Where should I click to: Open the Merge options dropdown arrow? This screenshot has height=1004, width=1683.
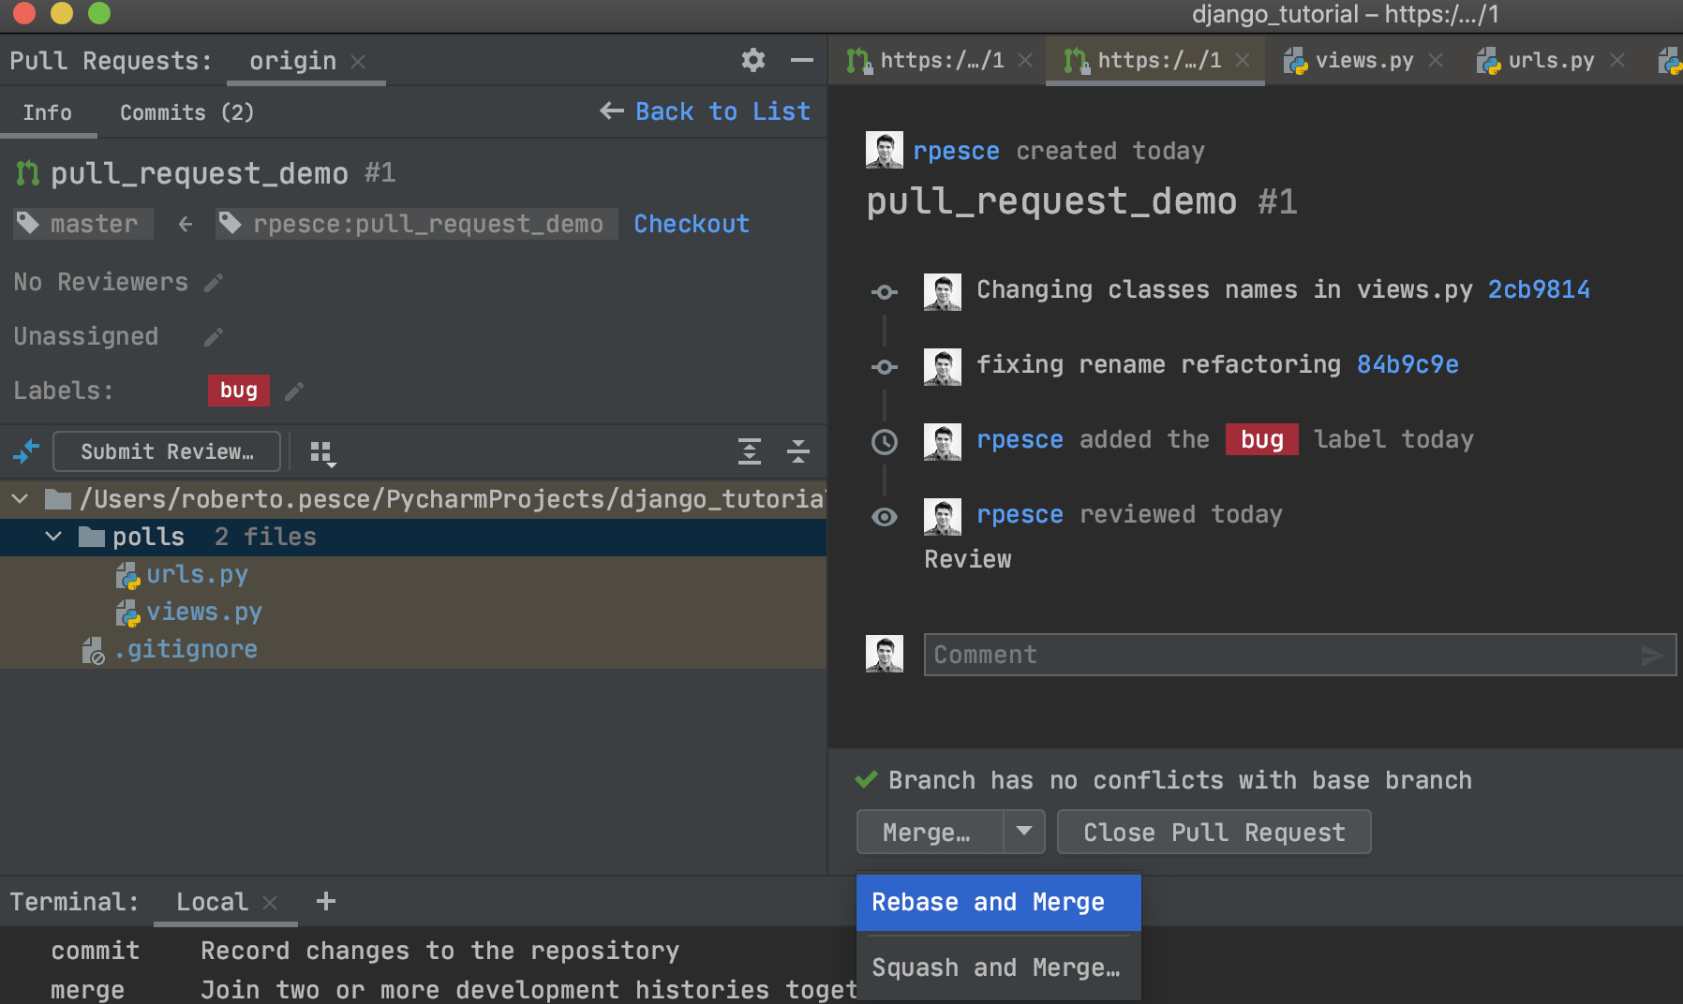click(1024, 832)
